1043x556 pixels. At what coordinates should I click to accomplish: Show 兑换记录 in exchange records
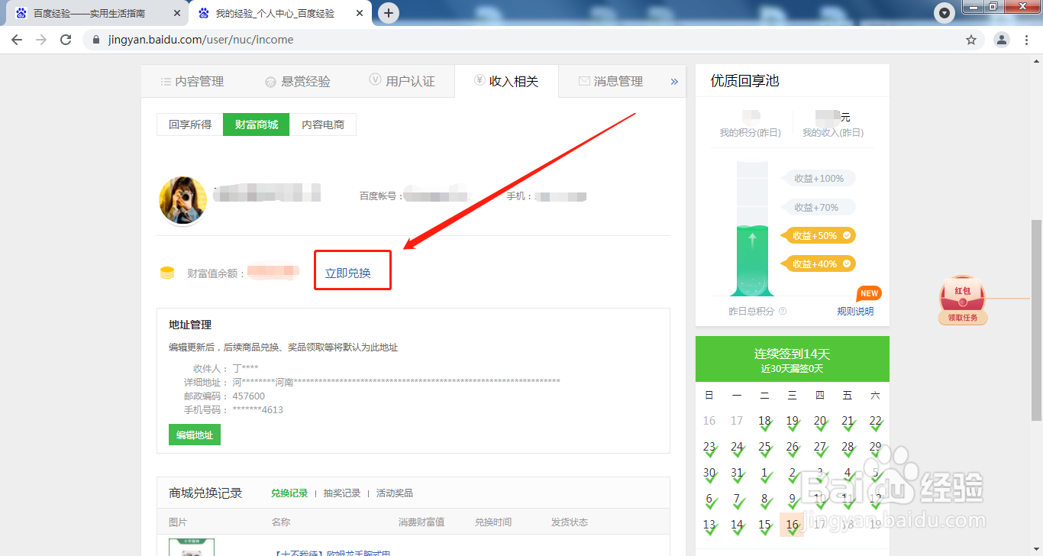tap(289, 493)
